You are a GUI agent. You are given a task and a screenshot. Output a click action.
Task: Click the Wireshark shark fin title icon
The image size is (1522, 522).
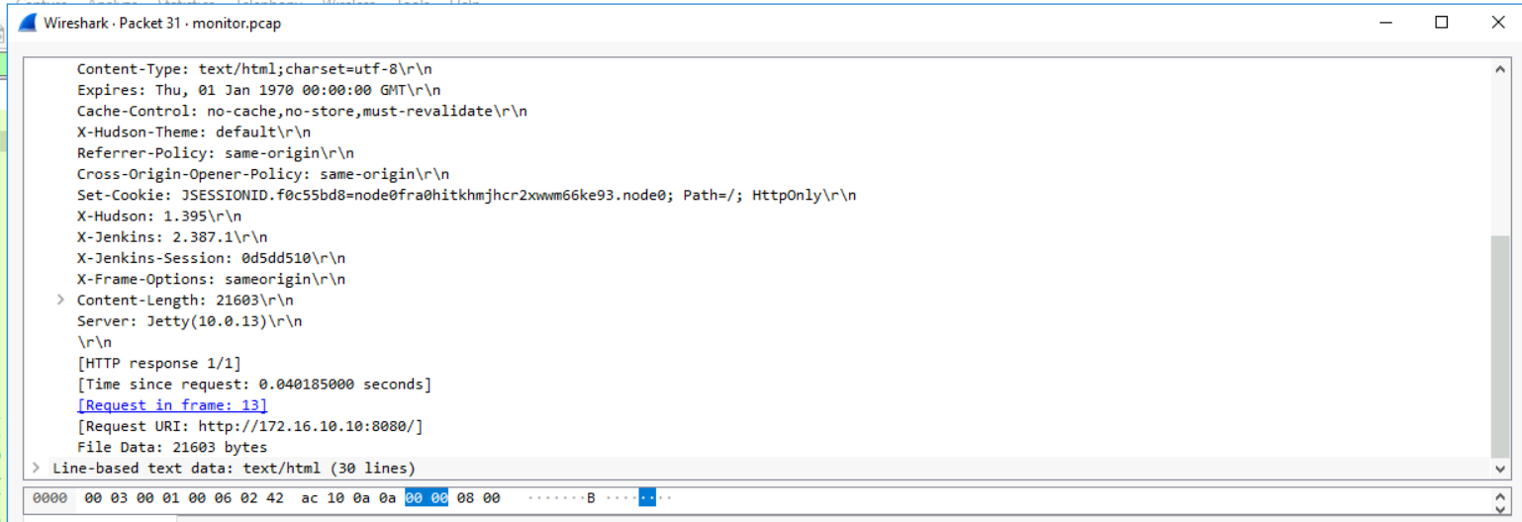[28, 23]
